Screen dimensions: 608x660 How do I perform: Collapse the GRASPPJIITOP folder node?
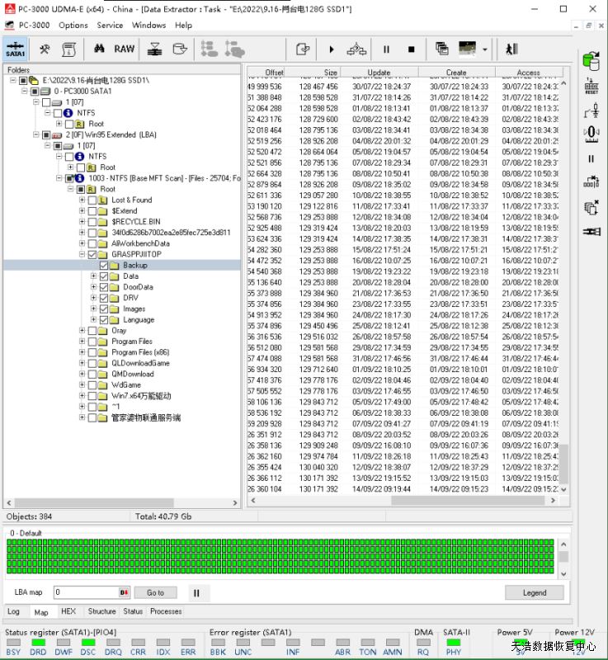point(82,255)
